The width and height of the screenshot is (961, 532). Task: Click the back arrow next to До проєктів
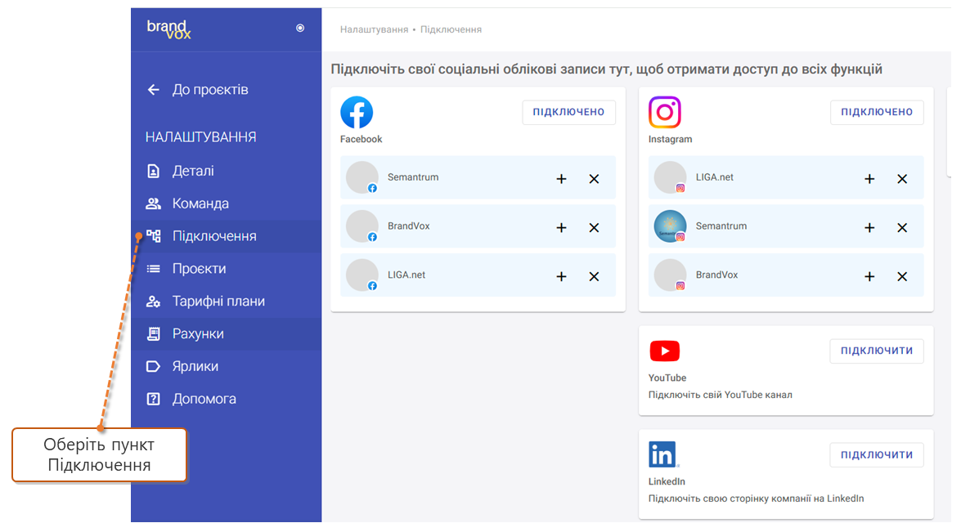[x=153, y=90]
